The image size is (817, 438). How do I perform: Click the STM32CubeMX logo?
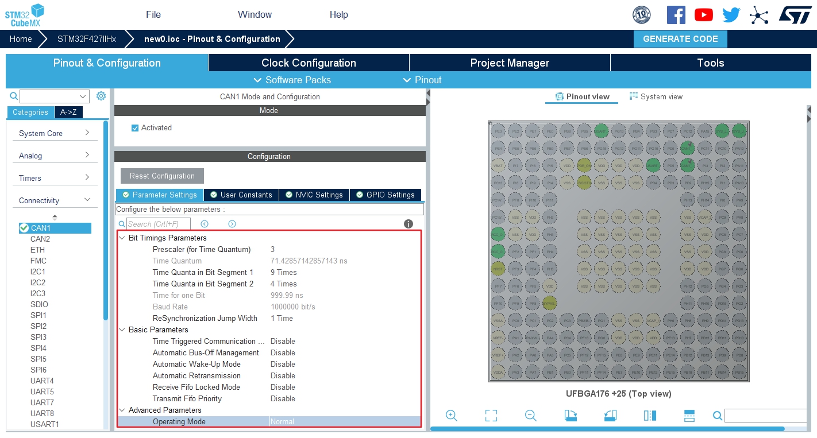(25, 15)
